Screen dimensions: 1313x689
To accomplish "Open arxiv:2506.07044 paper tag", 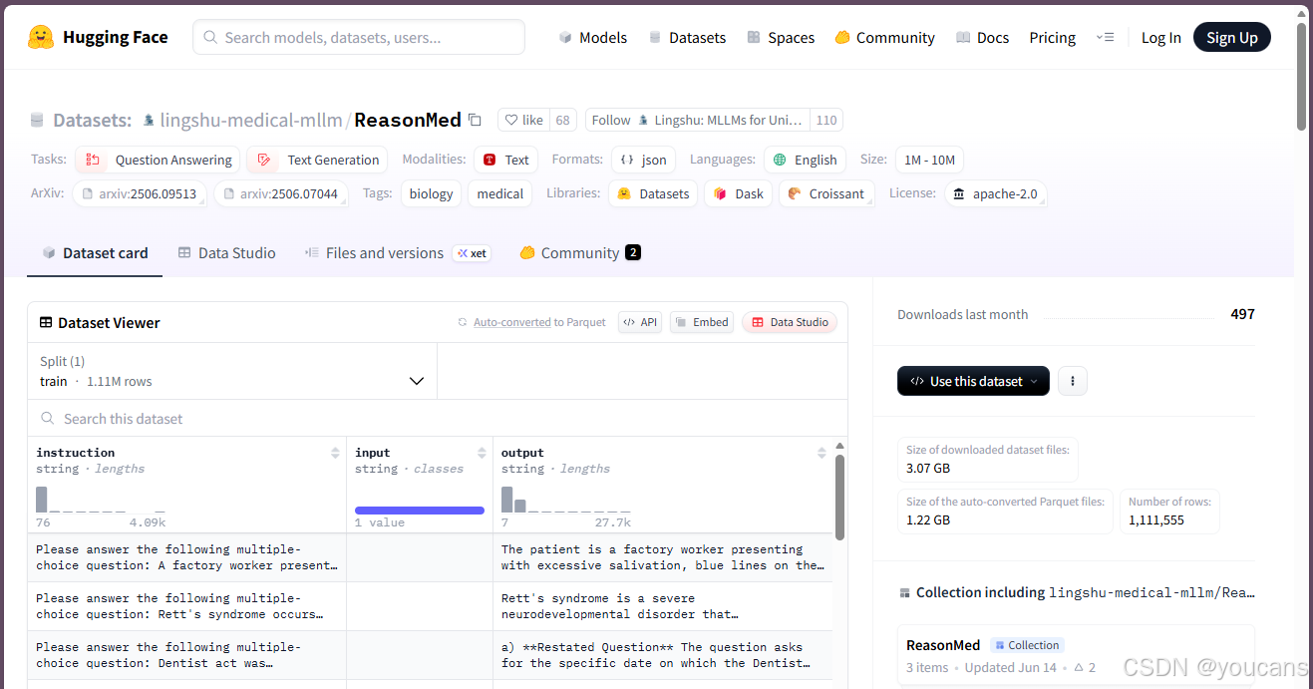I will point(281,193).
